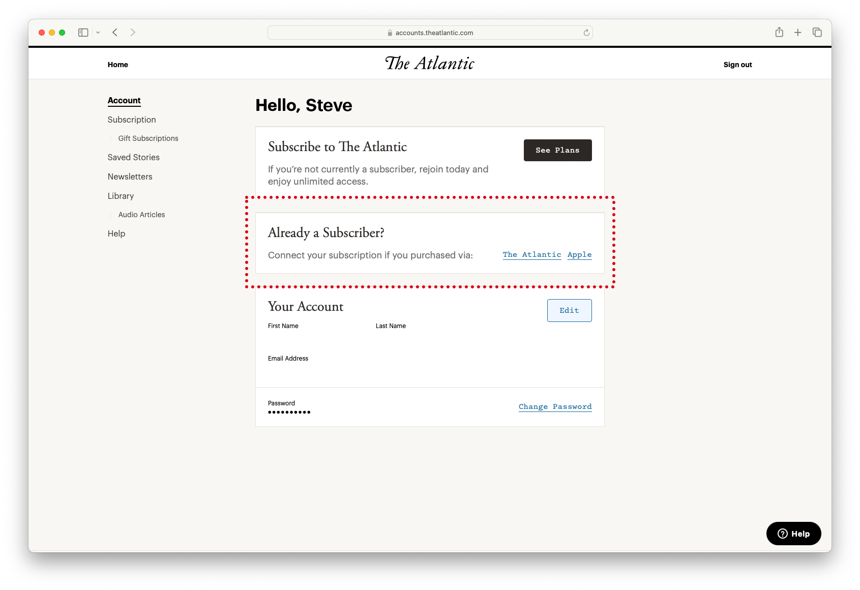This screenshot has width=860, height=590.
Task: Expand Subscription section in sidebar
Action: point(131,120)
